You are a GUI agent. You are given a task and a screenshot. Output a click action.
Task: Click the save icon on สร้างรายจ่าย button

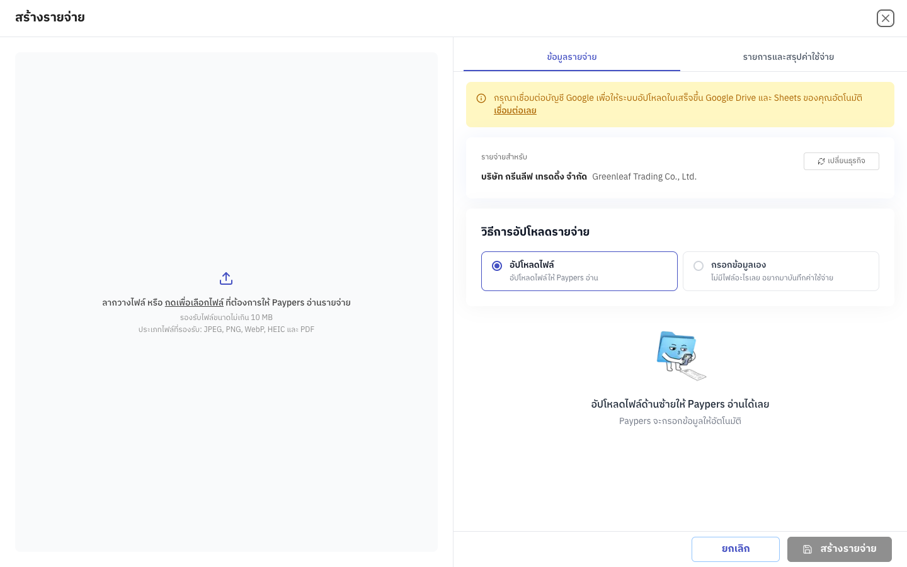coord(807,549)
